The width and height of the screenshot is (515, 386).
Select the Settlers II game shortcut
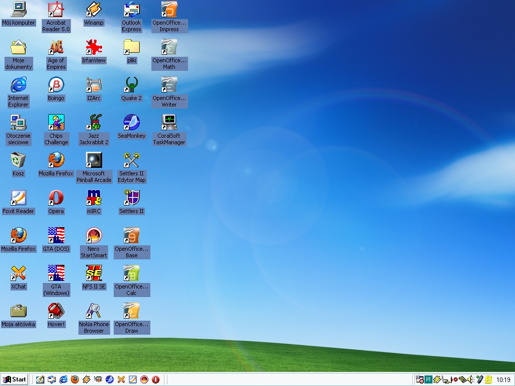click(131, 203)
